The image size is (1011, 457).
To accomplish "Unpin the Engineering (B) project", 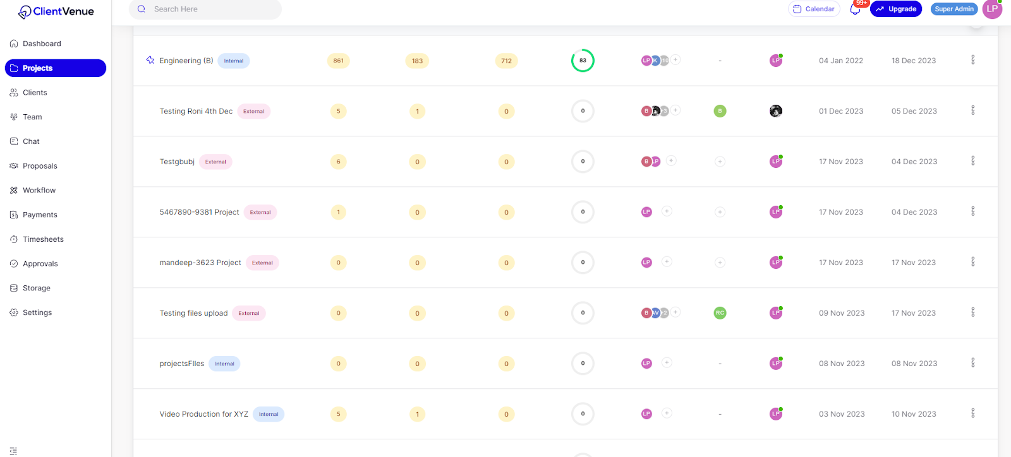I will click(150, 59).
